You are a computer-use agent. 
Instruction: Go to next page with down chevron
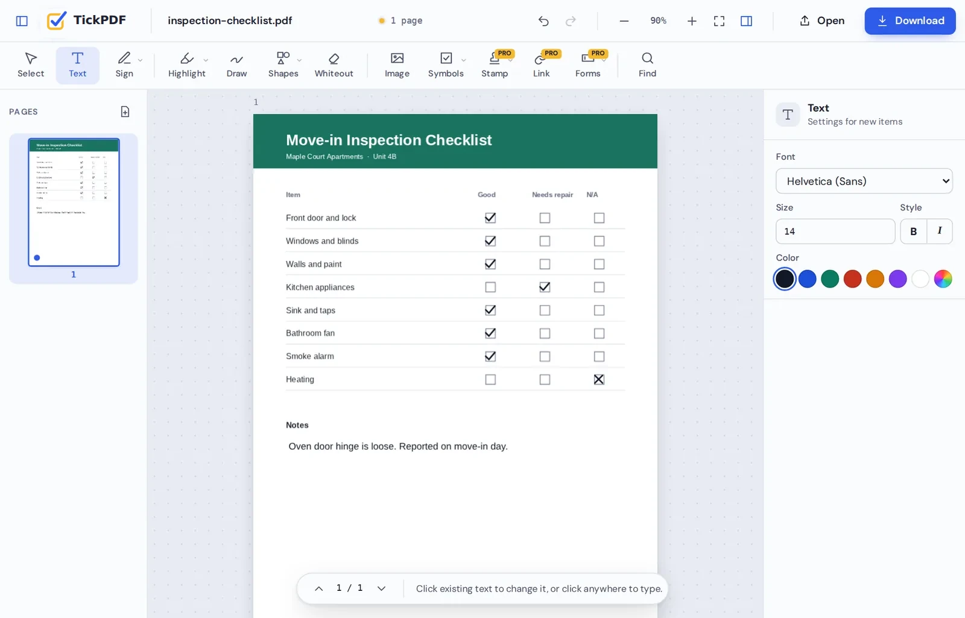pyautogui.click(x=381, y=588)
